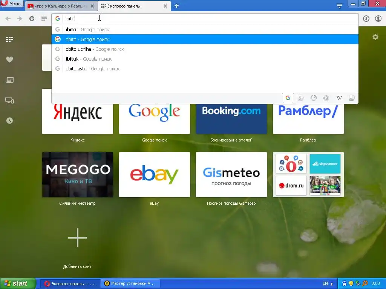The width and height of the screenshot is (386, 289).
Task: Go back with the back arrow
Action: click(x=8, y=19)
